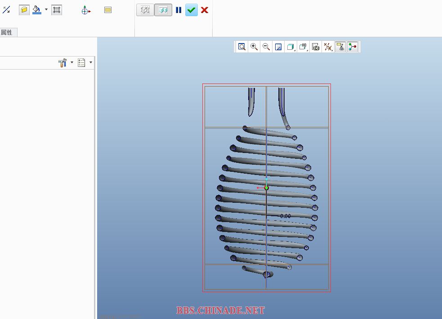Open the saved views camera icon
This screenshot has width=442, height=319.
click(x=316, y=47)
